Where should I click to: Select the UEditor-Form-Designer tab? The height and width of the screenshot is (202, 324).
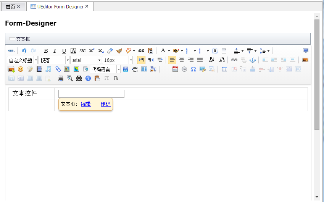(60, 6)
